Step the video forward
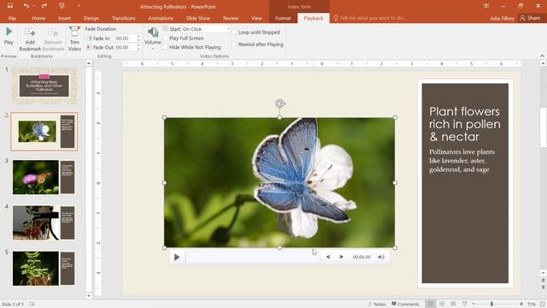The width and height of the screenshot is (547, 308). tap(341, 257)
